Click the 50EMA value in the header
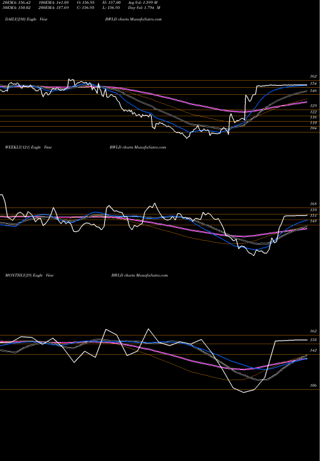 pyautogui.click(x=18, y=8)
